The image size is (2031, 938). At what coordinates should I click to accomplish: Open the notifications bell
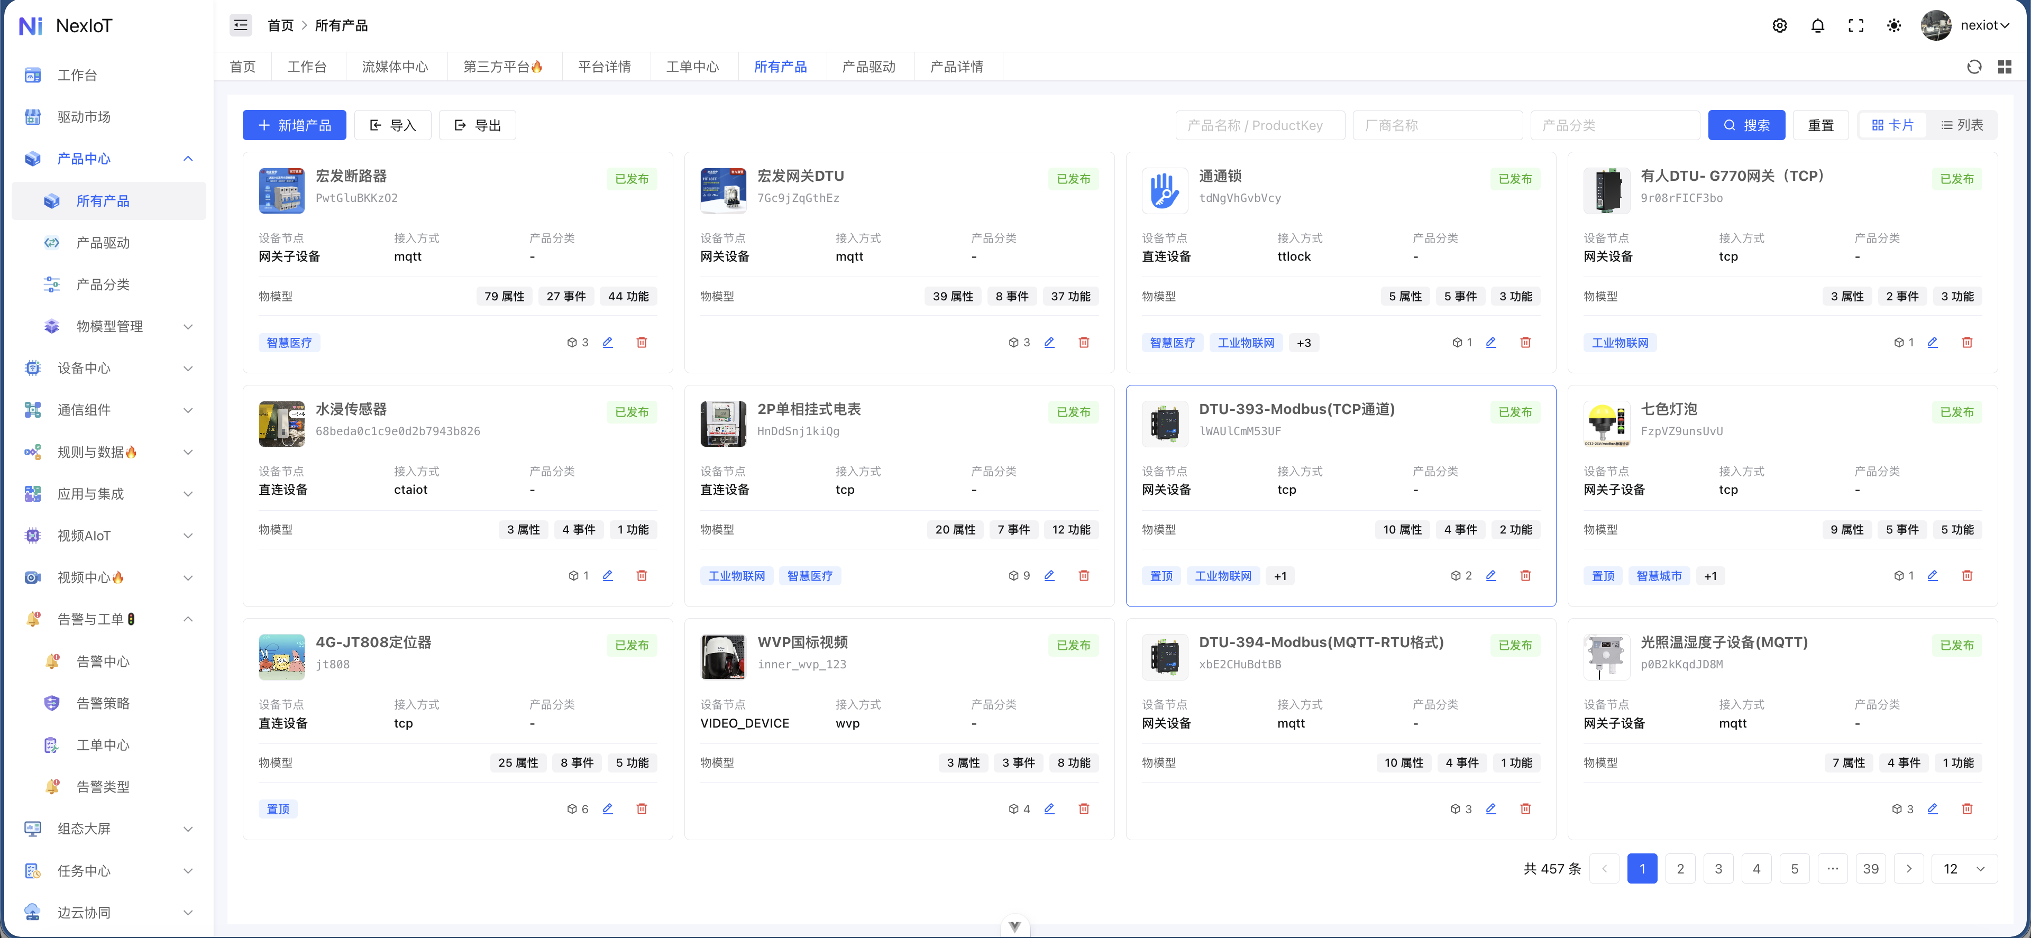click(x=1817, y=25)
